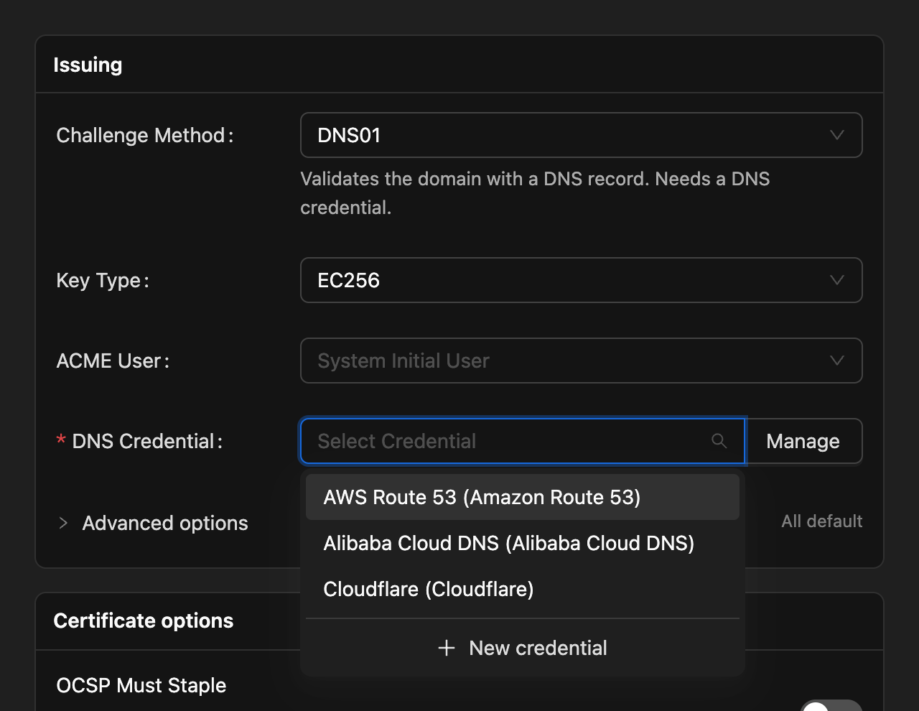This screenshot has width=919, height=711.
Task: Click the DNS validation help text
Action: 535,193
